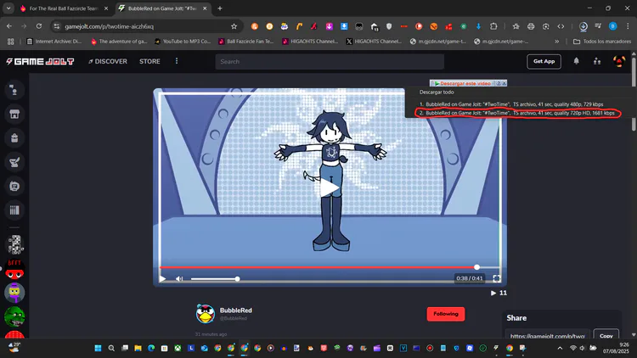This screenshot has height=358, width=637.
Task: Open the Ball Fazcircle Fan Te... bookmark
Action: (x=246, y=42)
